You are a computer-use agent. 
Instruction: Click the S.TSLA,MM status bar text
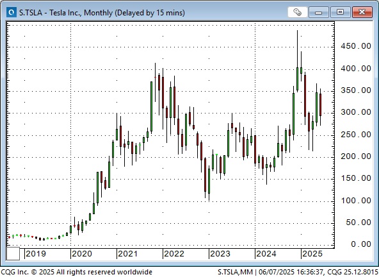(235, 272)
